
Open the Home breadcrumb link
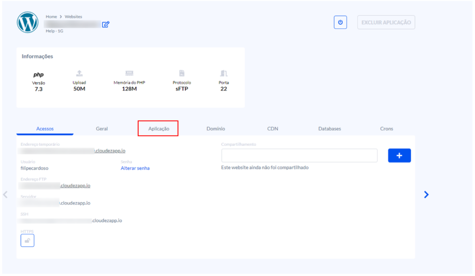[x=51, y=17]
